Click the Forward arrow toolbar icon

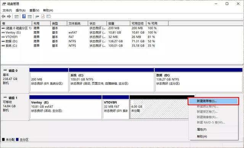pyautogui.click(x=9, y=16)
